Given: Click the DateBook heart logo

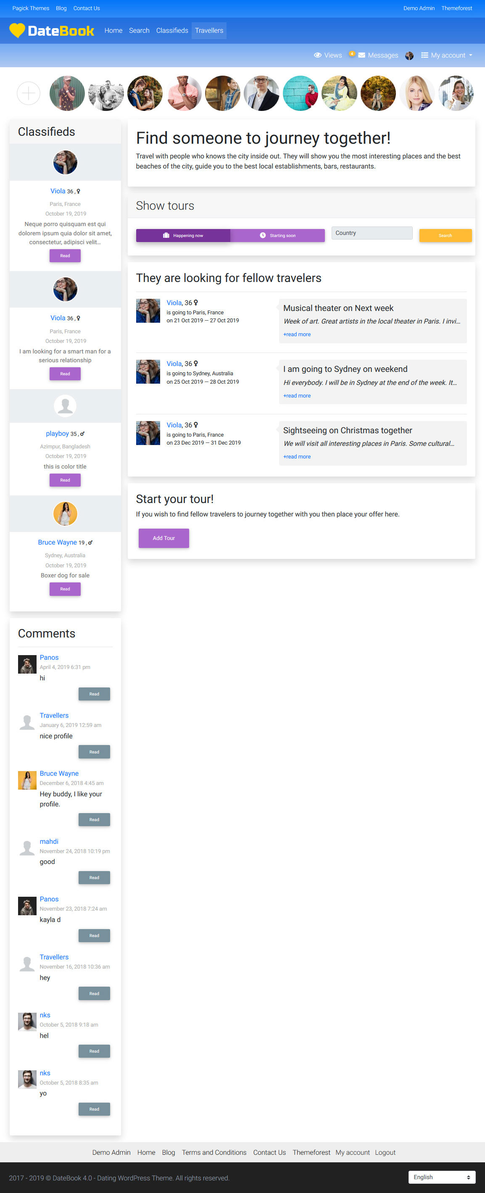Looking at the screenshot, I should [17, 31].
